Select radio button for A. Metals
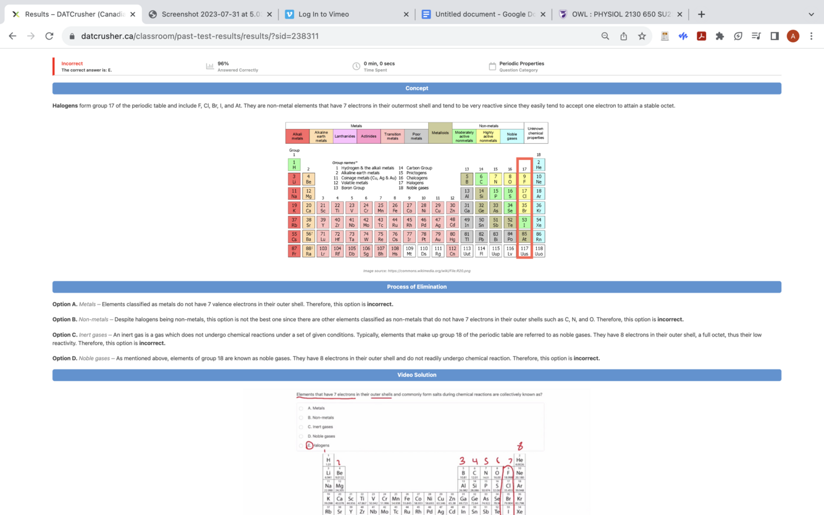 pyautogui.click(x=301, y=408)
